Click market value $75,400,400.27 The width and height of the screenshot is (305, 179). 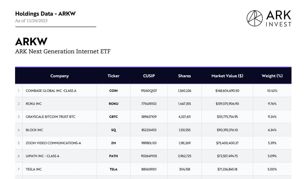point(227,143)
